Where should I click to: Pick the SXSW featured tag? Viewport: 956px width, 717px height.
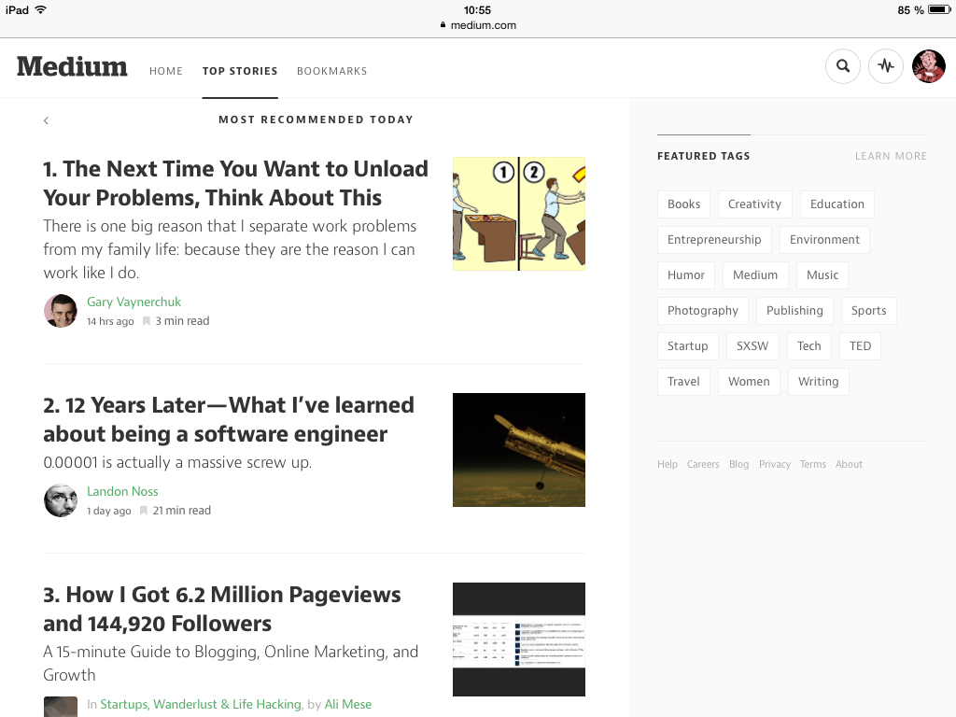pos(752,346)
